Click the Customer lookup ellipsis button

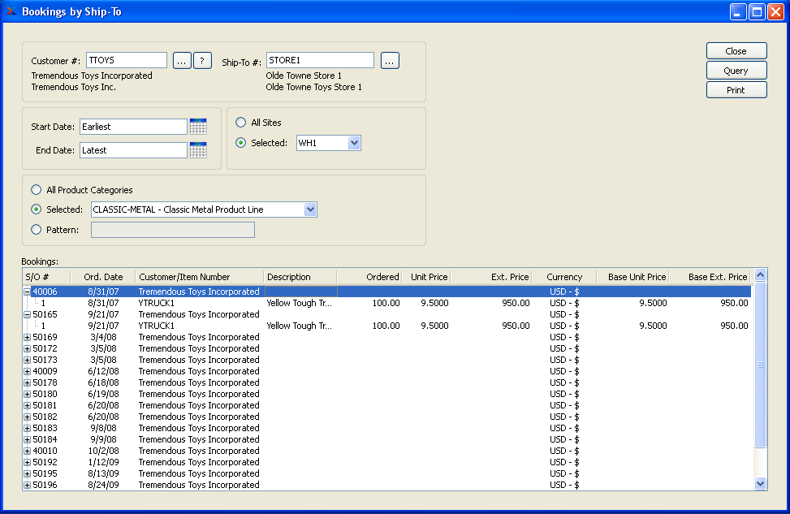click(182, 61)
